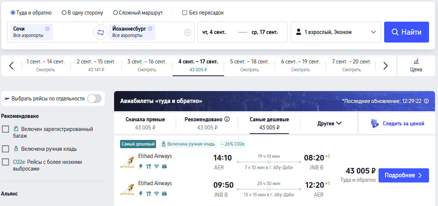The height and width of the screenshot is (206, 438).
Task: Select the 2 сент. – 15 сент. dates
Action: coord(96,65)
